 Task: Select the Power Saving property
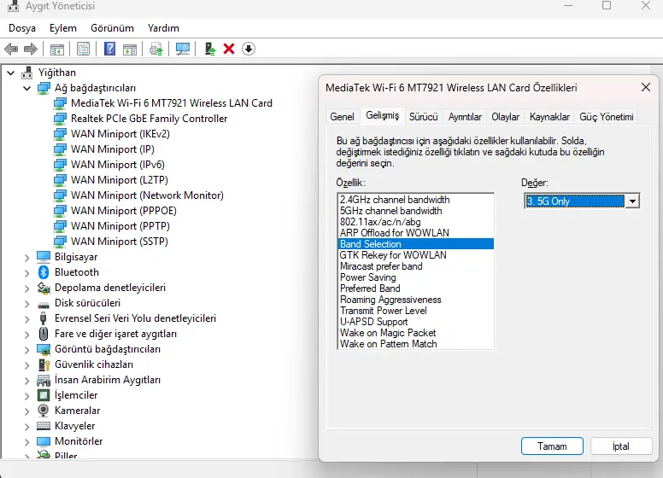tap(415, 277)
